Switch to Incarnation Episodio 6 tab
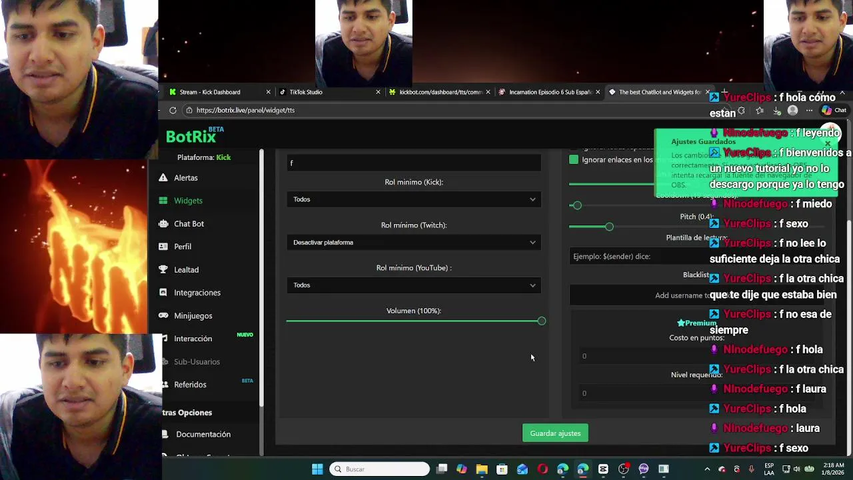This screenshot has width=853, height=480. click(x=549, y=92)
